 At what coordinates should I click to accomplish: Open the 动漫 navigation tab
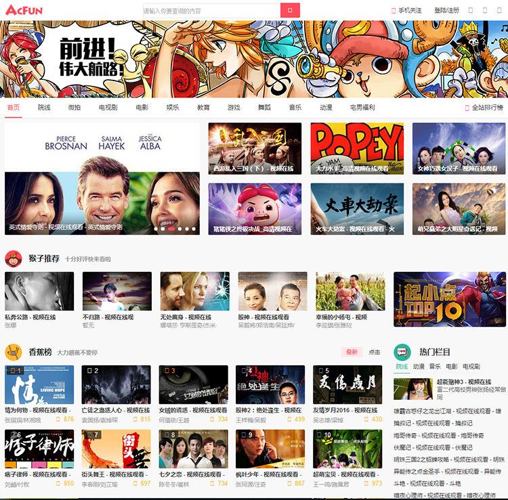tap(326, 108)
